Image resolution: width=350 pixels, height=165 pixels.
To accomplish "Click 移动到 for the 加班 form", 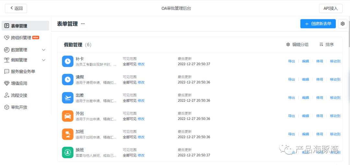I will (x=335, y=134).
